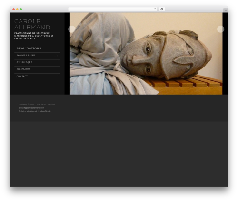This screenshot has width=238, height=201.
Task: Open the Limbus Studio link
Action: [x=44, y=111]
